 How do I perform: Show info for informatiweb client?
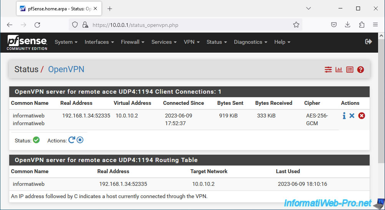(344, 116)
